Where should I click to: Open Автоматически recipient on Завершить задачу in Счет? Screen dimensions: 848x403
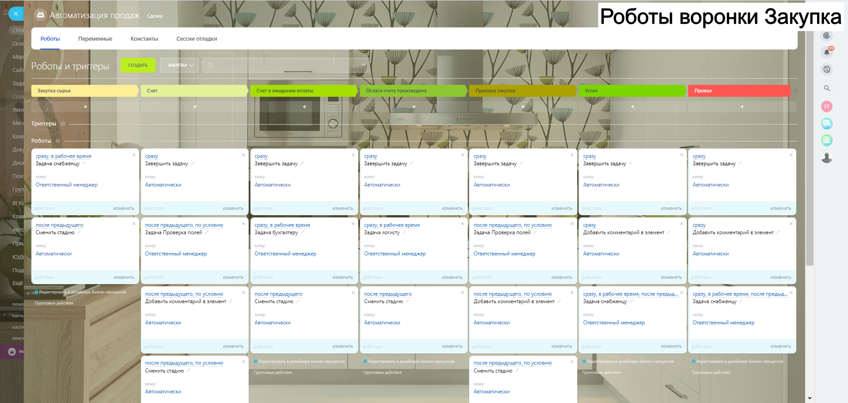click(163, 185)
